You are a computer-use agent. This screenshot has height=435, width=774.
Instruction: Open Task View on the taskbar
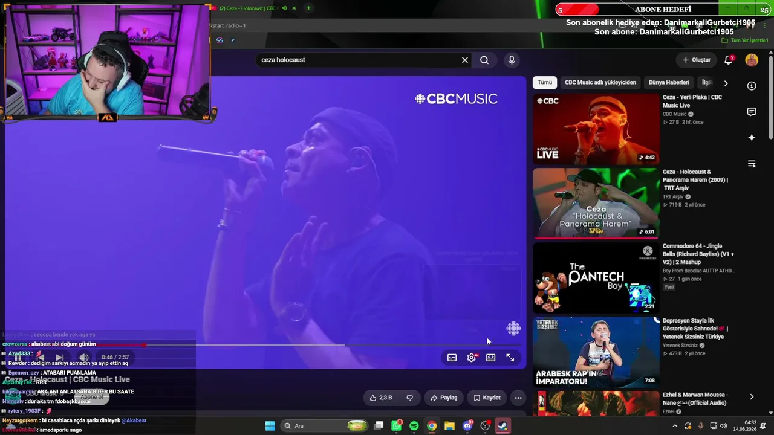(x=379, y=426)
